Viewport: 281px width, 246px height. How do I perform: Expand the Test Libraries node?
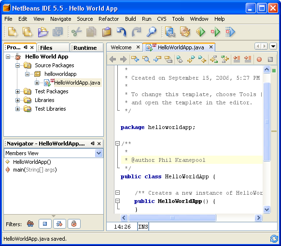17,109
